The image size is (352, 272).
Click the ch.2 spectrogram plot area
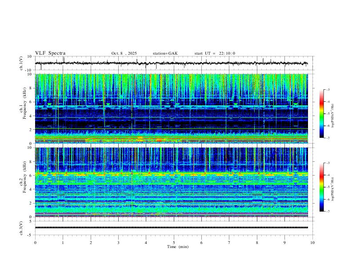tap(171, 182)
